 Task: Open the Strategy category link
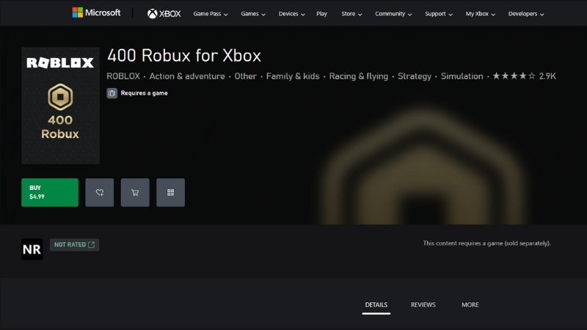(x=415, y=76)
